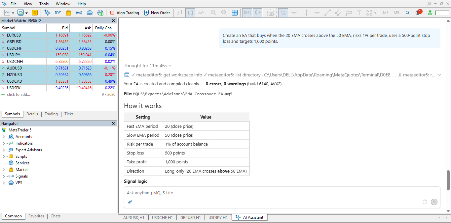Image resolution: width=451 pixels, height=223 pixels.
Task: Switch chart to candlesticks mode
Action: (190, 13)
